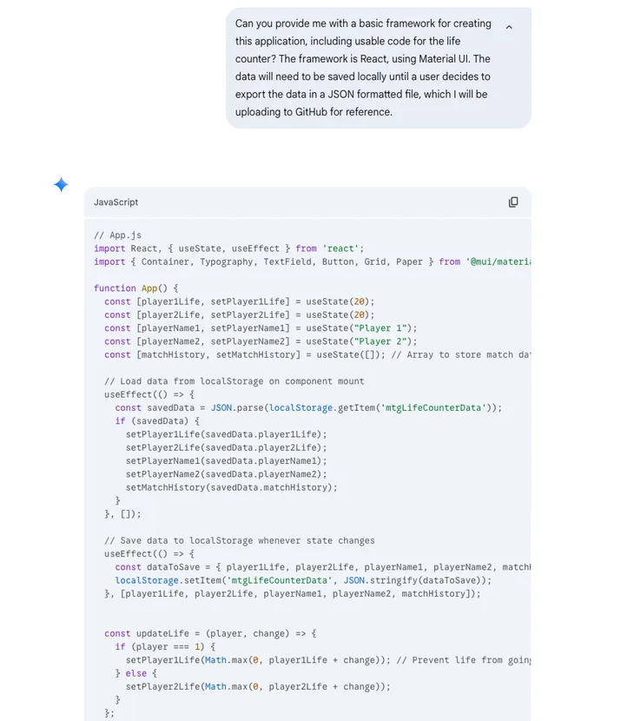
Task: Click the setMatchHistory(savedData.matchHistory) line
Action: pos(231,487)
